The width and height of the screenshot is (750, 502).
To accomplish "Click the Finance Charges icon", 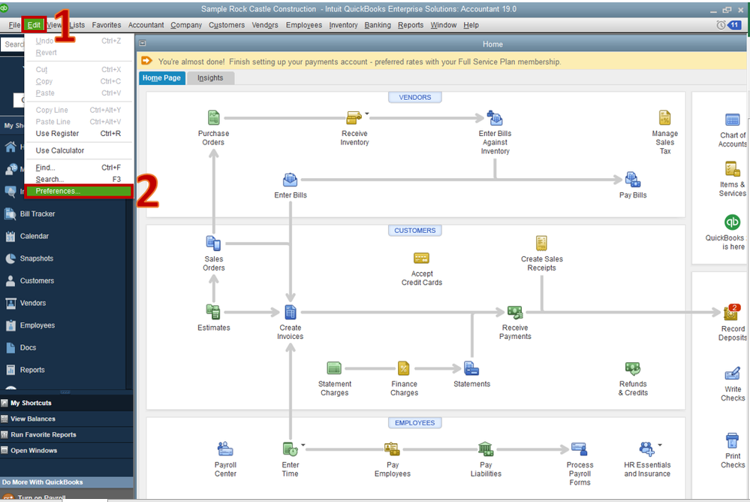I will (x=404, y=368).
